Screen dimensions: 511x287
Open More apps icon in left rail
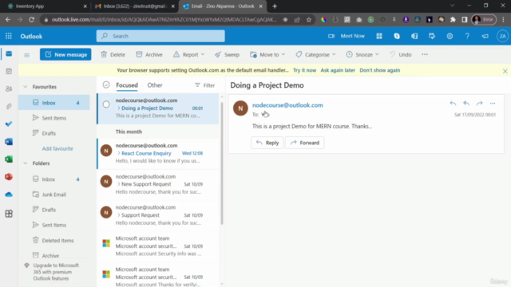[9, 214]
